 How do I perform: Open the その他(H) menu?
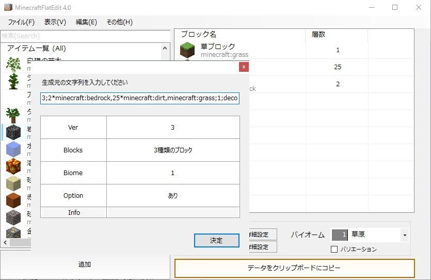click(x=120, y=22)
